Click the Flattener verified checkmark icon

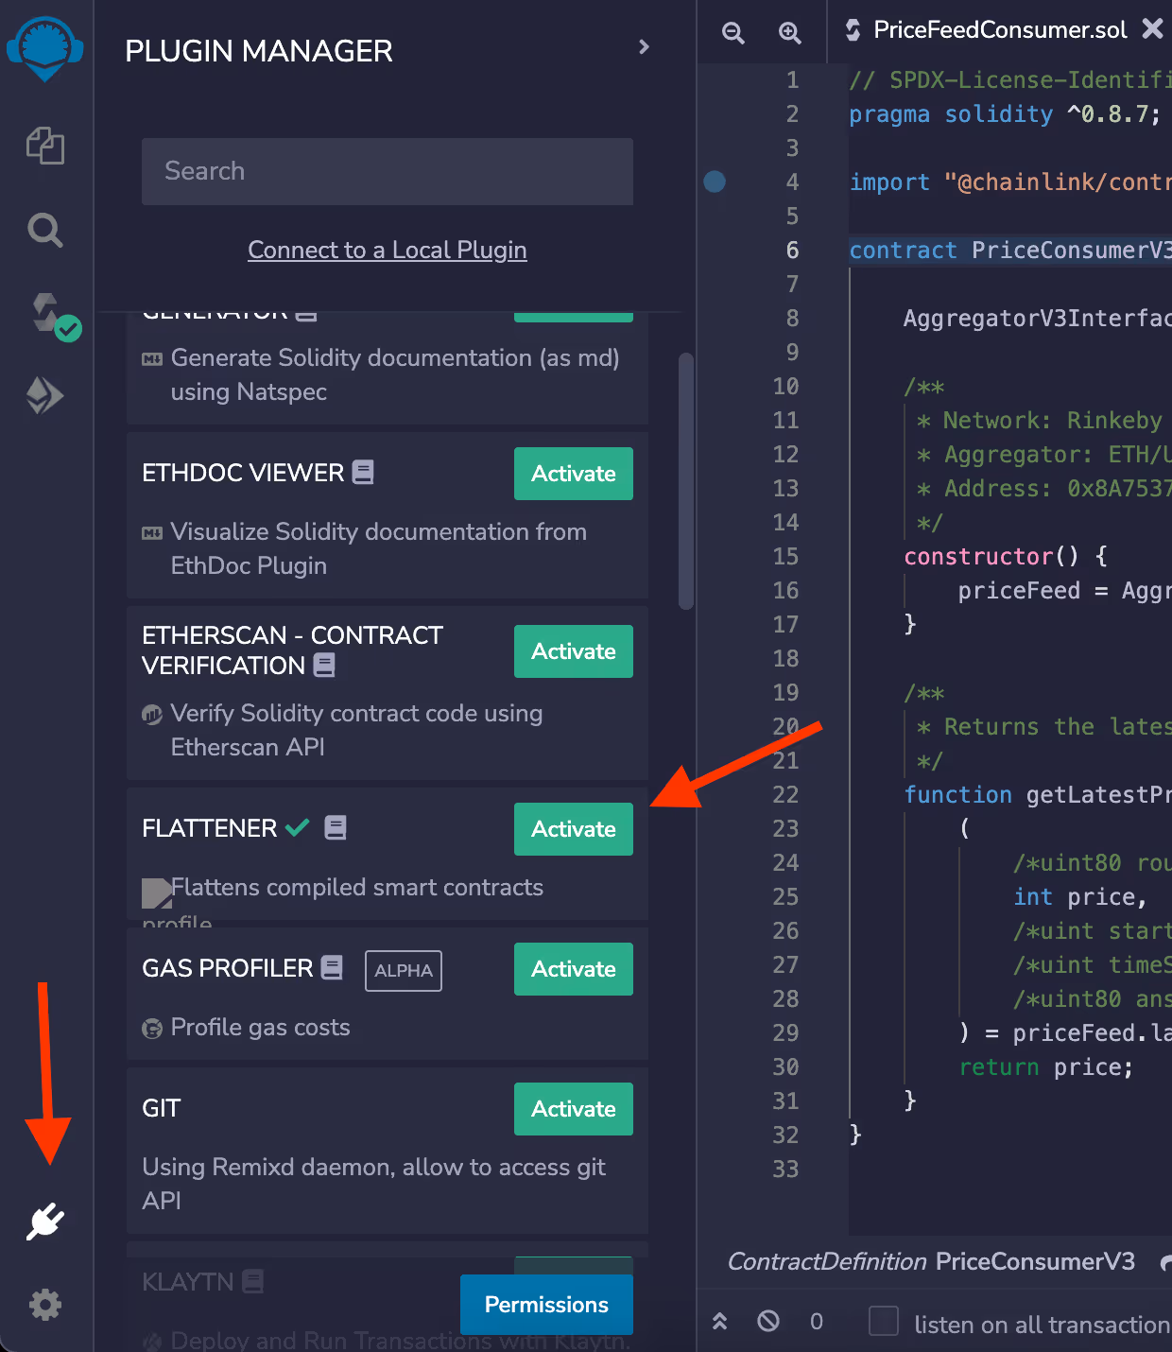click(x=298, y=827)
